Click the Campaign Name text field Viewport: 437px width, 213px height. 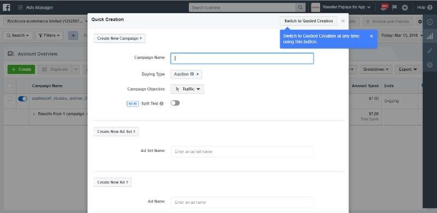(242, 58)
